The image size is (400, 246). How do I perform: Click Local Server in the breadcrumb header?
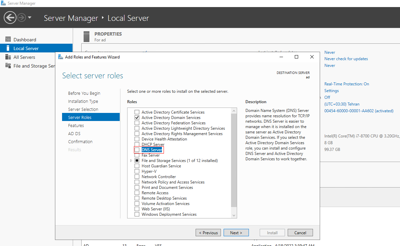pyautogui.click(x=128, y=18)
